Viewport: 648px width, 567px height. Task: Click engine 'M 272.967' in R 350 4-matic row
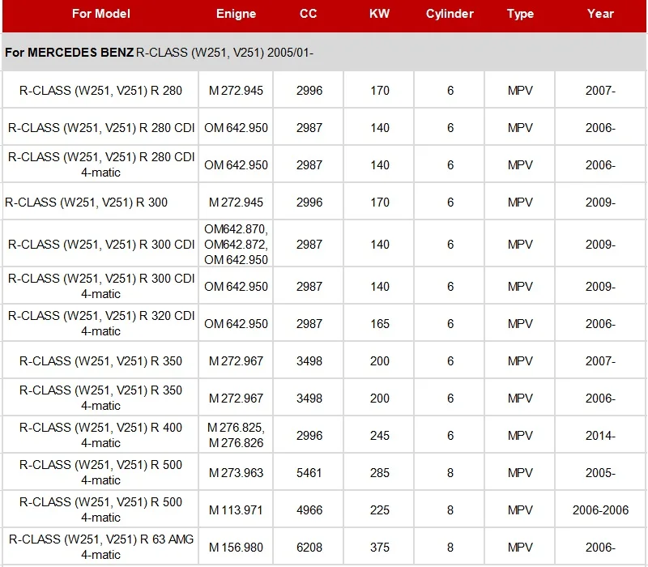tap(236, 398)
